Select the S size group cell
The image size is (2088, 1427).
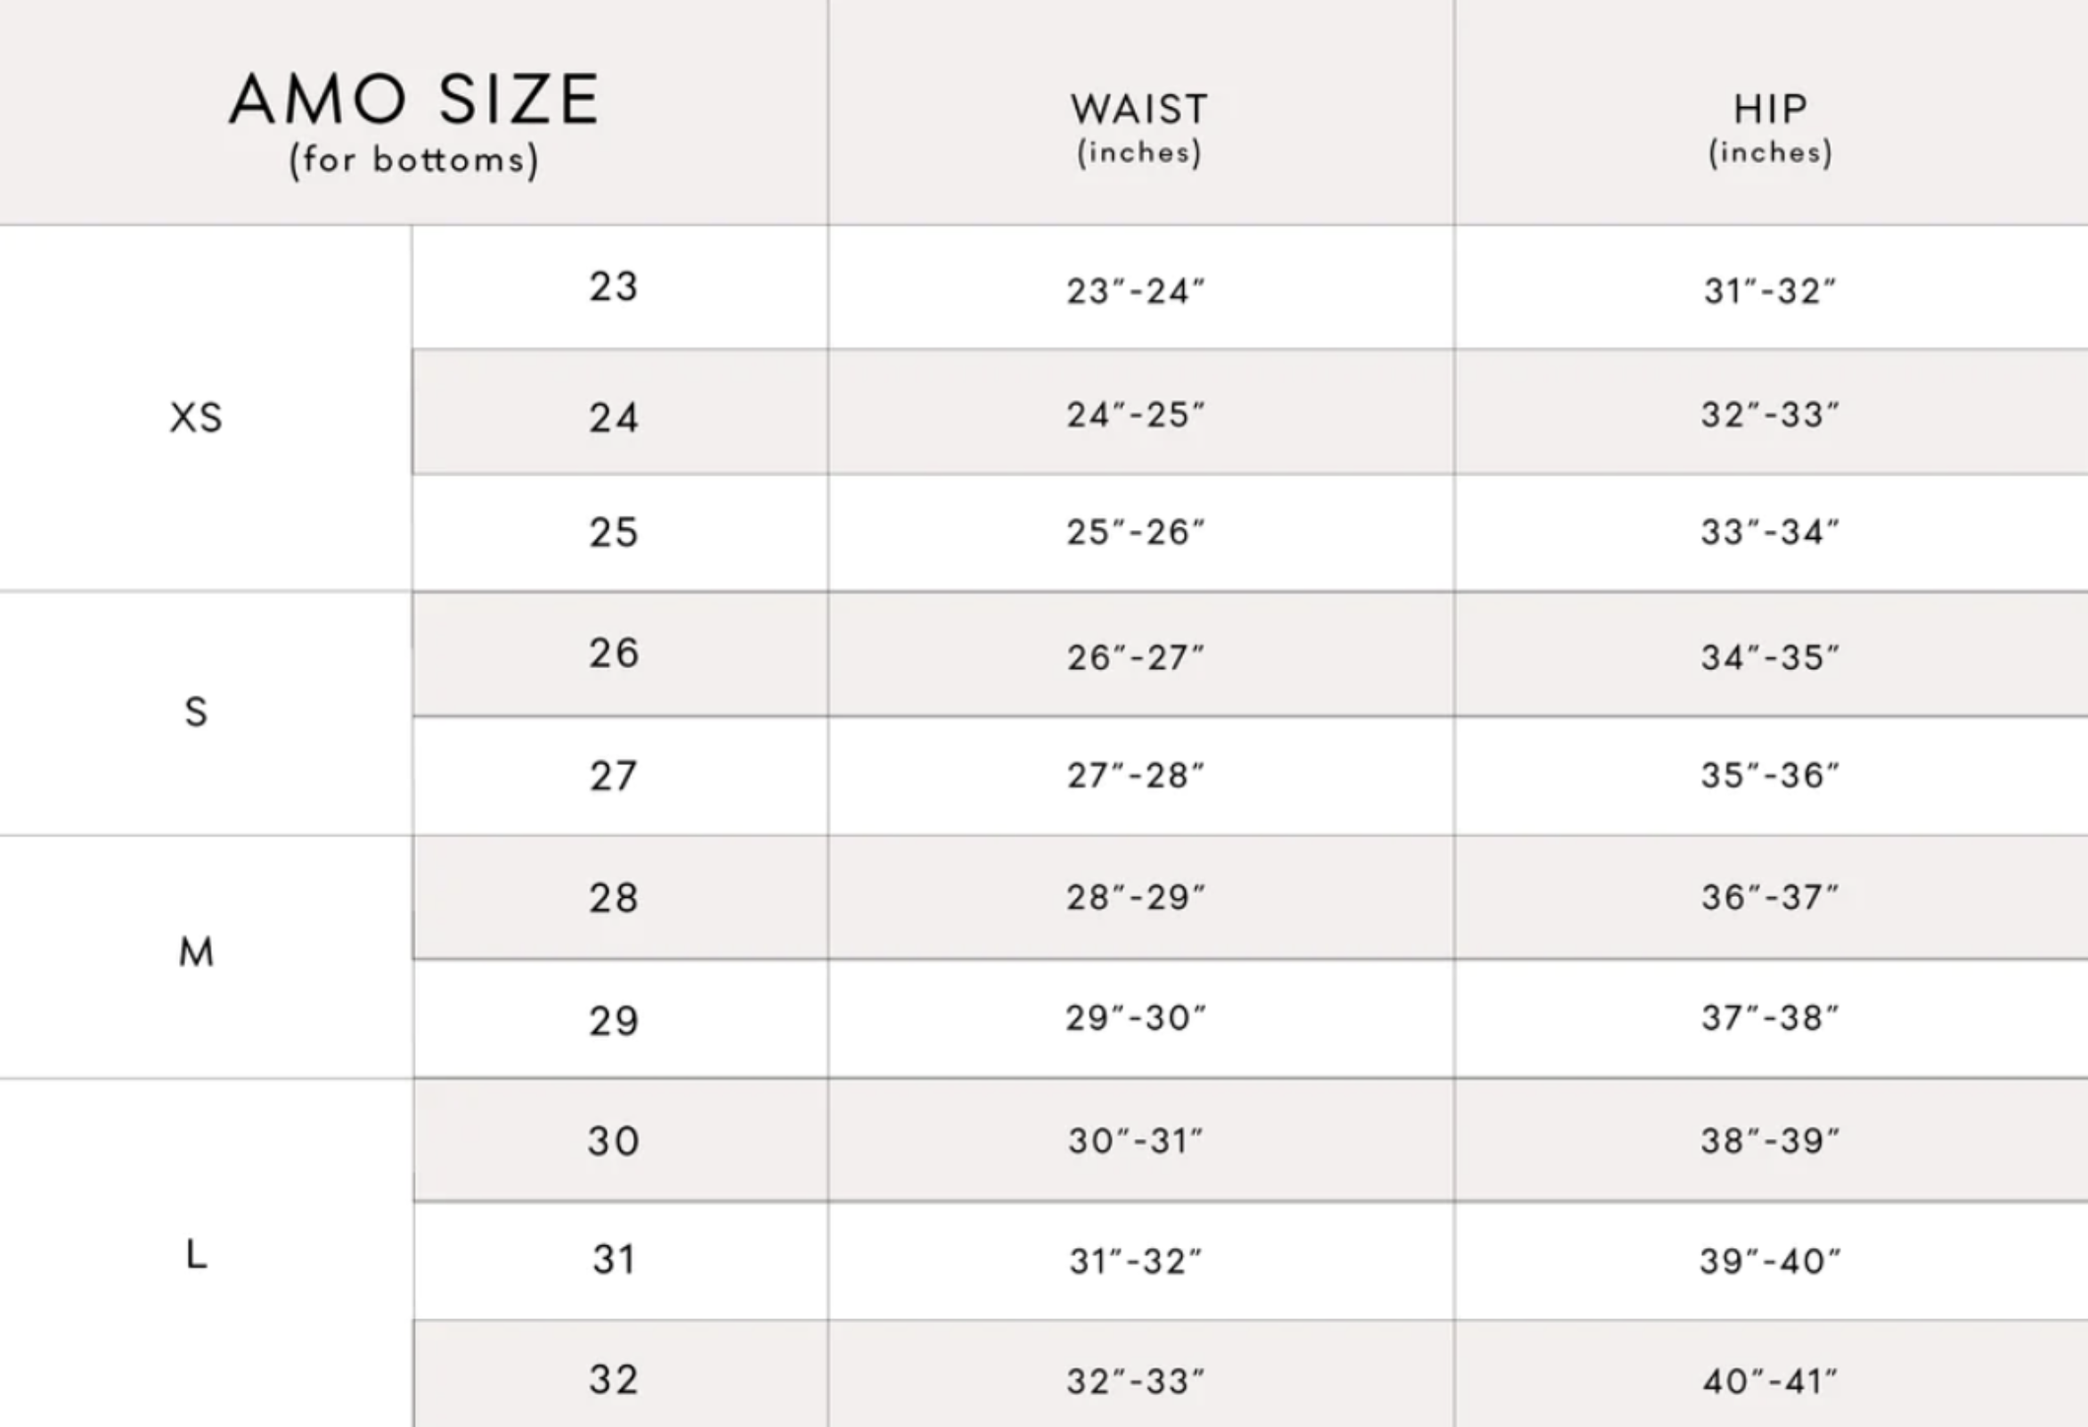[x=196, y=713]
